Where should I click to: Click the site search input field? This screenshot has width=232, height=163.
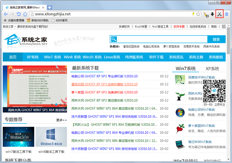(x=162, y=39)
